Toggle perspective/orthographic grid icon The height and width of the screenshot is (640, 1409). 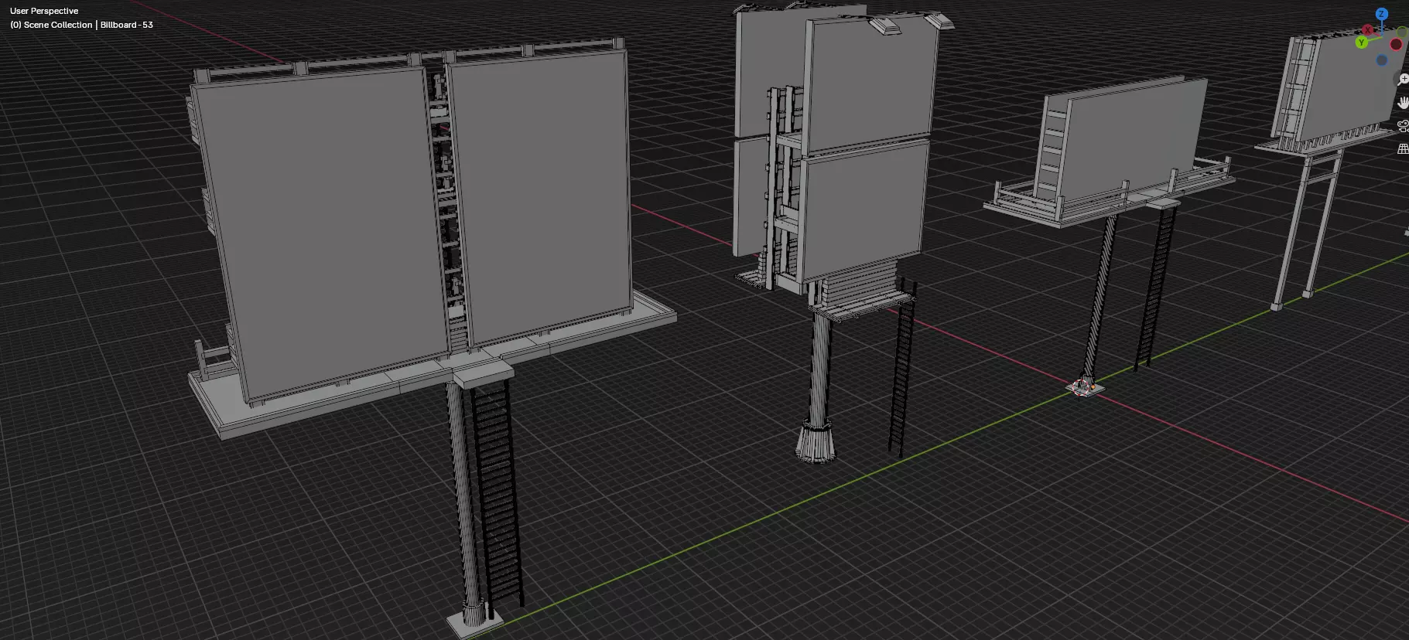[1403, 149]
